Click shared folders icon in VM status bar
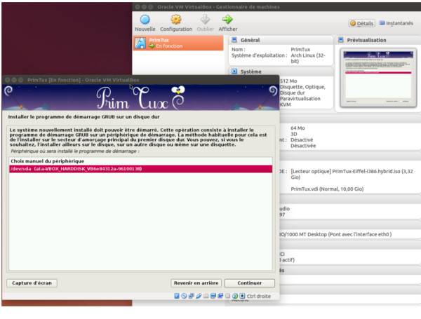Viewport: 421px width, 319px height. (206, 296)
